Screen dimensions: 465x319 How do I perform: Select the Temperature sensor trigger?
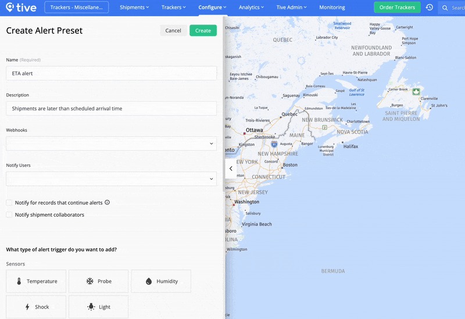[x=36, y=281]
